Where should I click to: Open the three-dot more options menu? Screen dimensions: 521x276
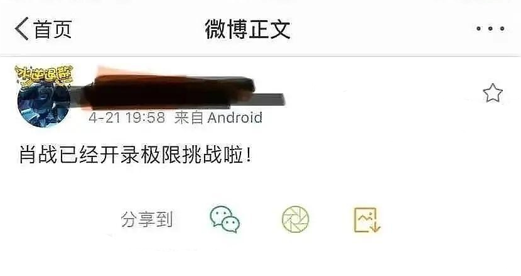[490, 29]
